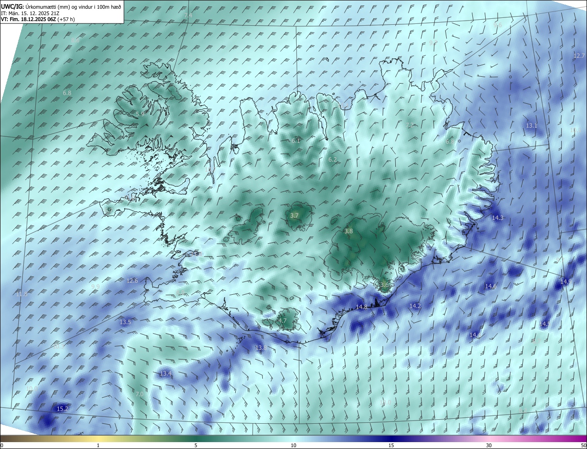Click the 3.8 value label on map
The height and width of the screenshot is (449, 587).
[x=349, y=231]
